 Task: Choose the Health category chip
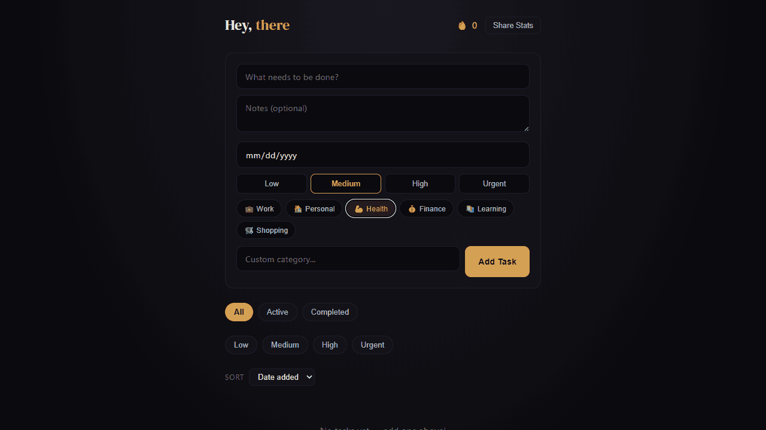pos(370,209)
